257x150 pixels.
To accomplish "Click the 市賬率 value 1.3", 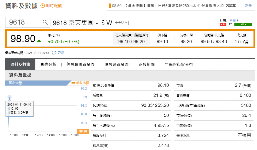I will pos(248,125).
